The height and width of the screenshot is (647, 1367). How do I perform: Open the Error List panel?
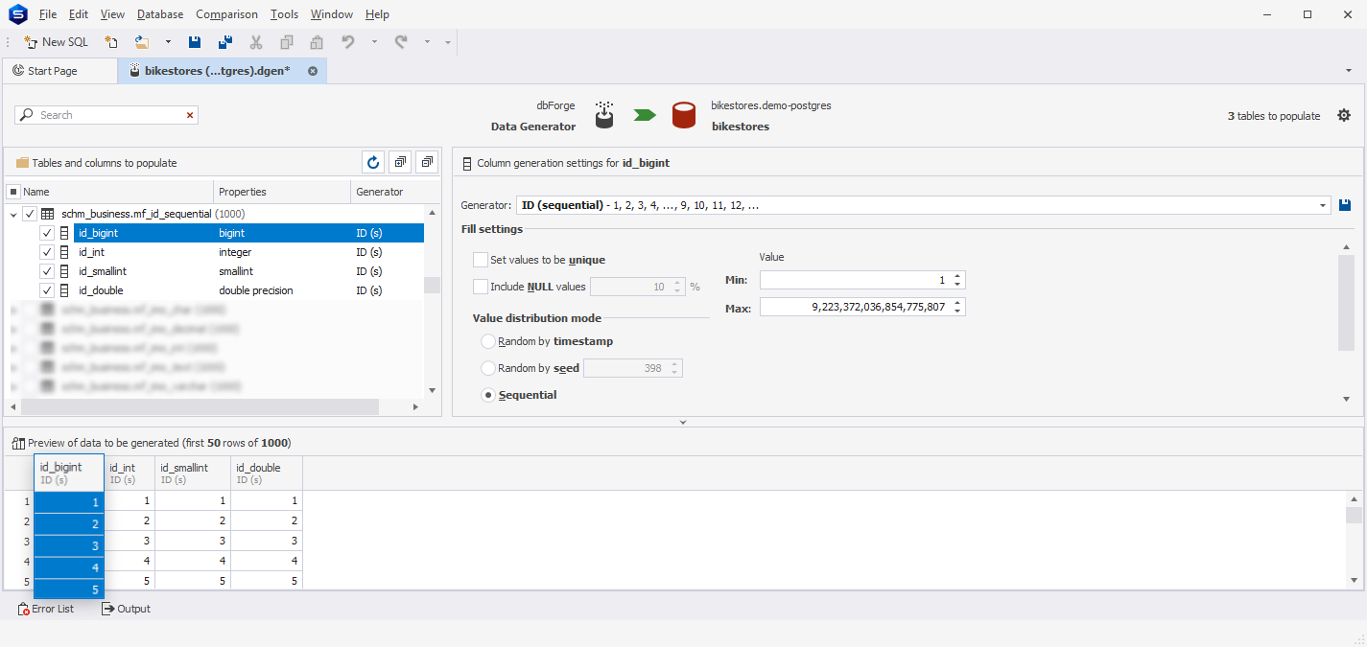point(45,609)
